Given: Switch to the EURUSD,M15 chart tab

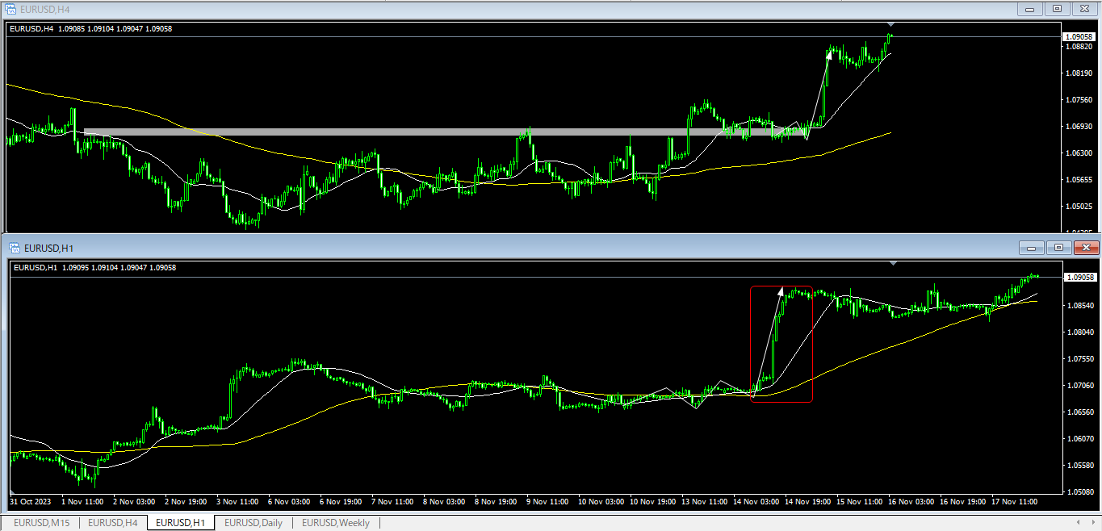Looking at the screenshot, I should coord(41,523).
